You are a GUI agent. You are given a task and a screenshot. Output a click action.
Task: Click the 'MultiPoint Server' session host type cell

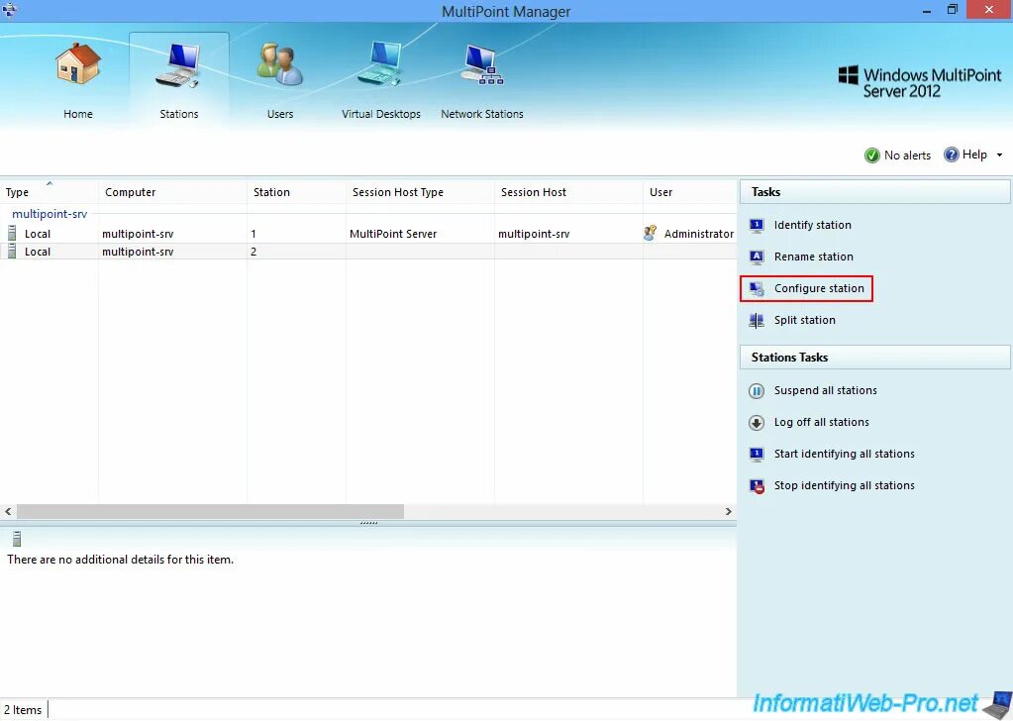pyautogui.click(x=393, y=234)
